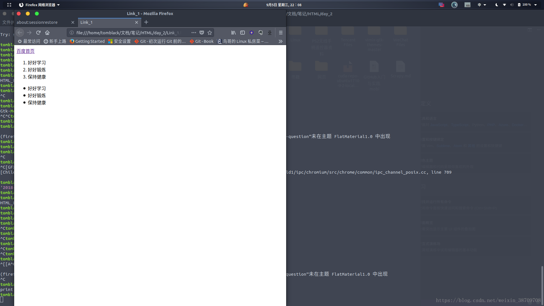Bookmark this page with the star
This screenshot has height=306, width=544.
(210, 33)
